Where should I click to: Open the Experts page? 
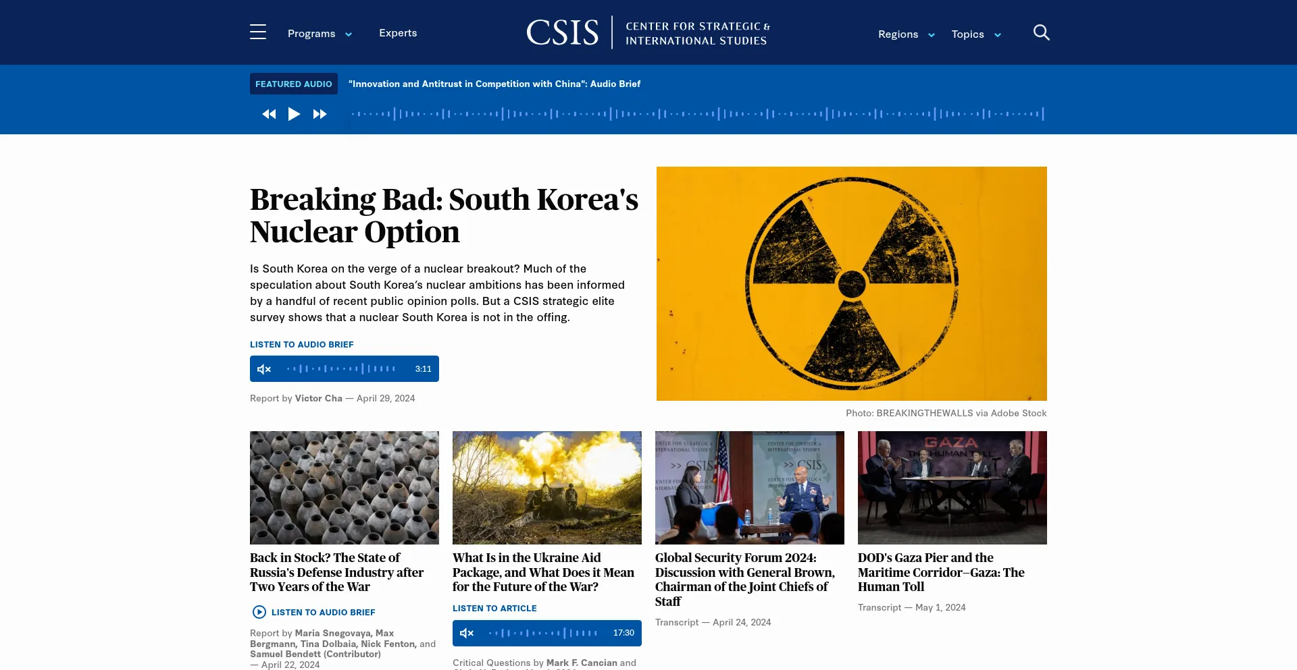click(398, 33)
